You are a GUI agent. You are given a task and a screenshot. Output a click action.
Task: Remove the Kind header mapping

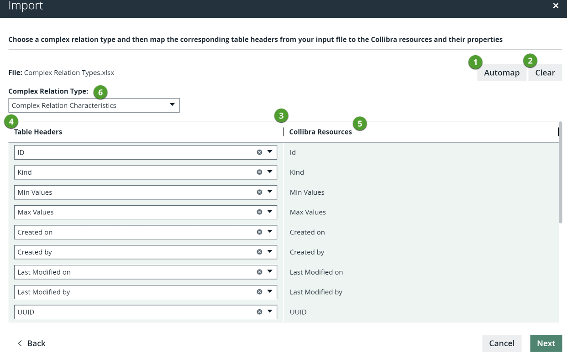tap(259, 172)
